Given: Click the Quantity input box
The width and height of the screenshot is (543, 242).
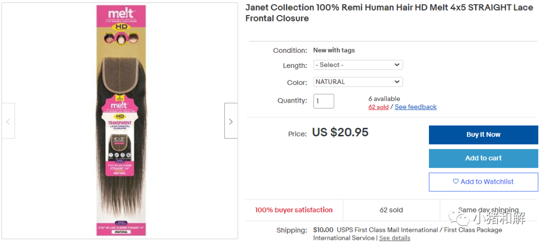Looking at the screenshot, I should pos(324,101).
